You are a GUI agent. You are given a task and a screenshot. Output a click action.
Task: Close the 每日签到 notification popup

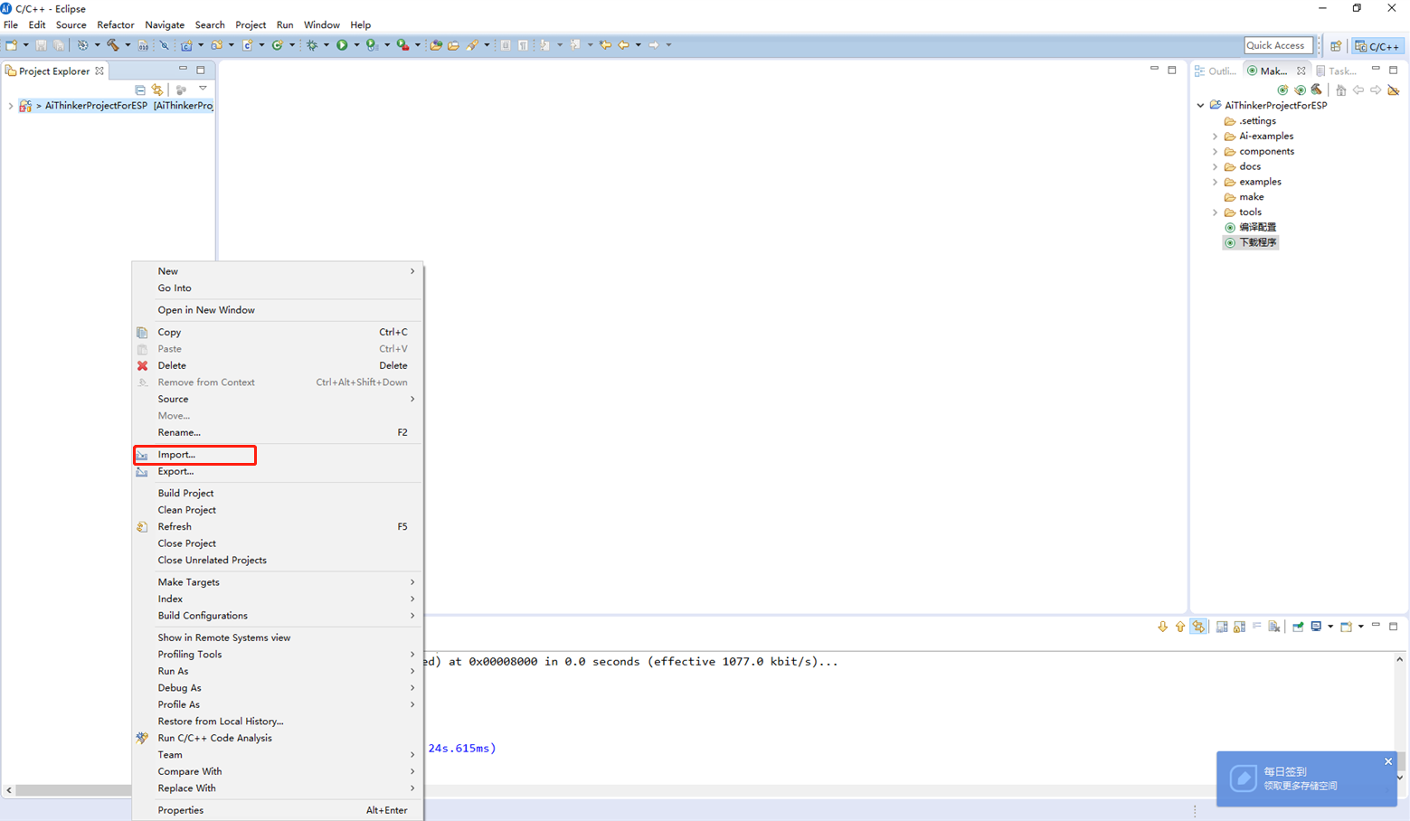click(x=1388, y=761)
